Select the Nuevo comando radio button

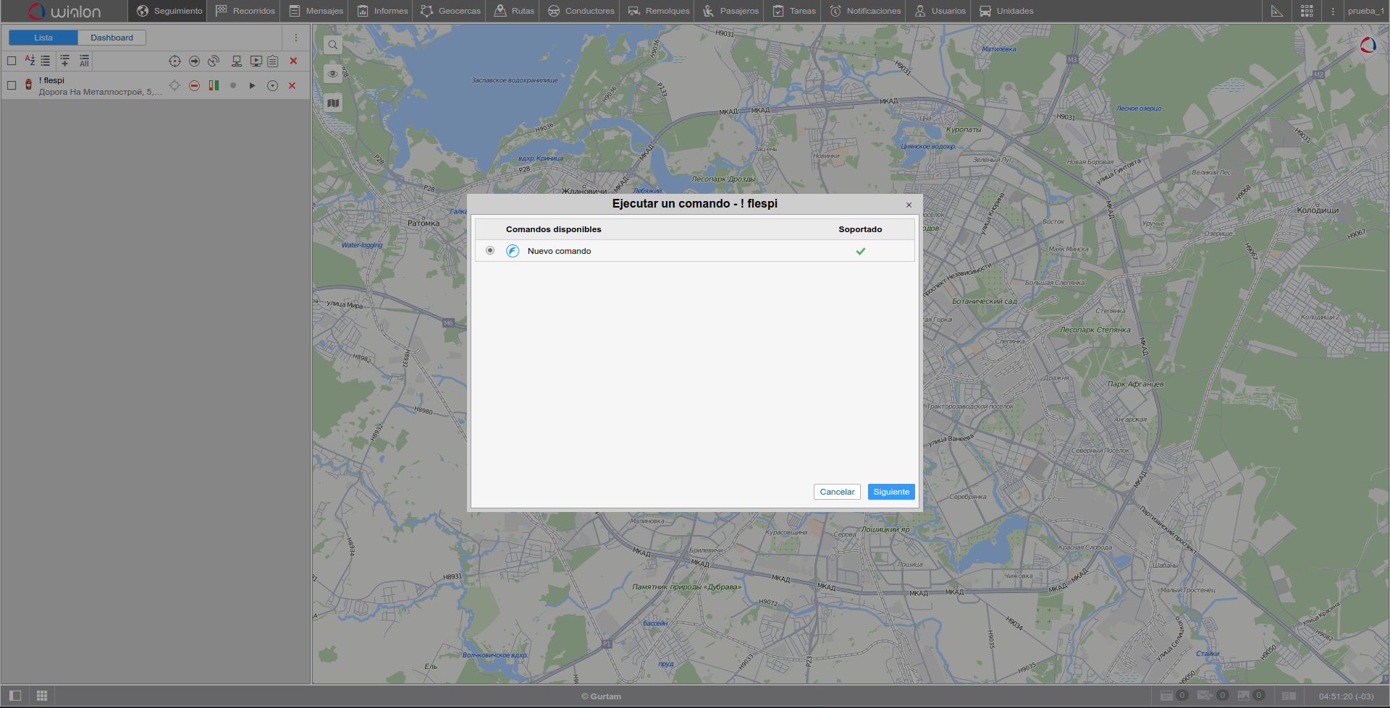pyautogui.click(x=490, y=251)
